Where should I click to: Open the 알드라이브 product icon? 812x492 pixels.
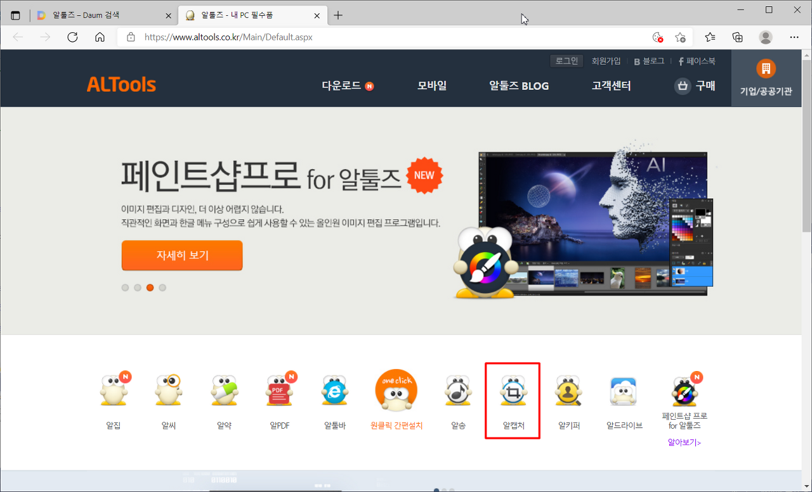point(624,391)
